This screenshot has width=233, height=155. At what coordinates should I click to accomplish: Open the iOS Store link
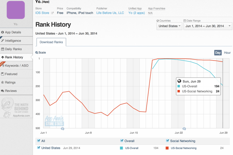tap(42, 13)
